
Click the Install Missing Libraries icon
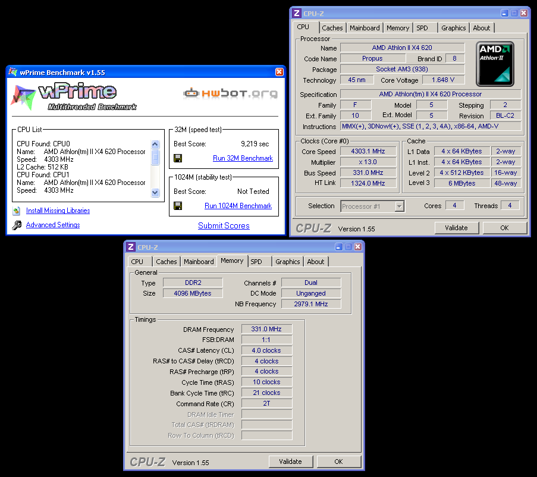[17, 211]
